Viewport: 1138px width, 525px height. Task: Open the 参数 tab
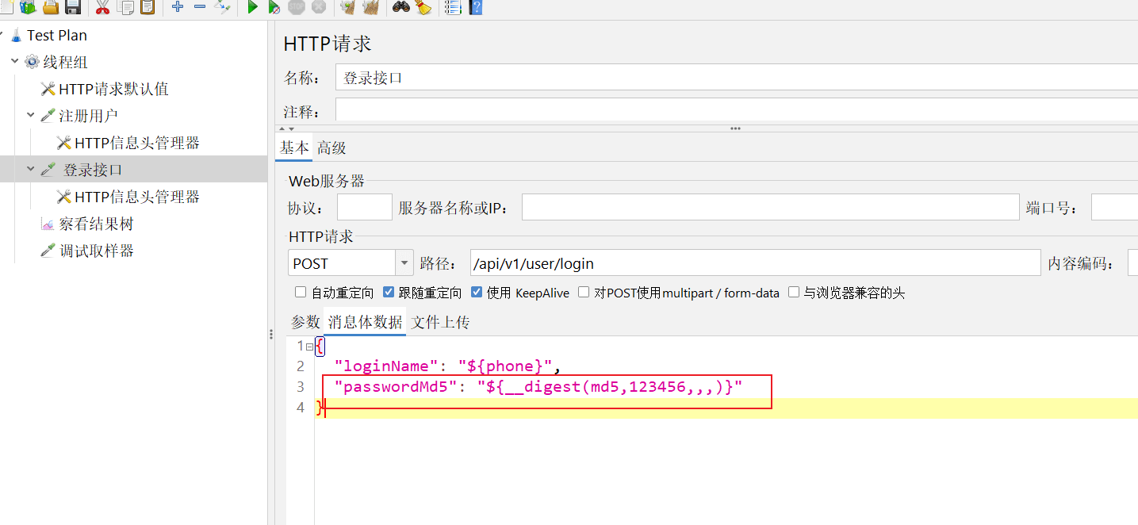305,322
